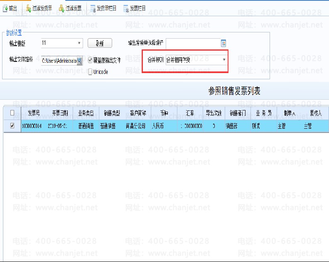Open the 发货单栏目 column settings
The height and width of the screenshot is (262, 329).
[103, 8]
